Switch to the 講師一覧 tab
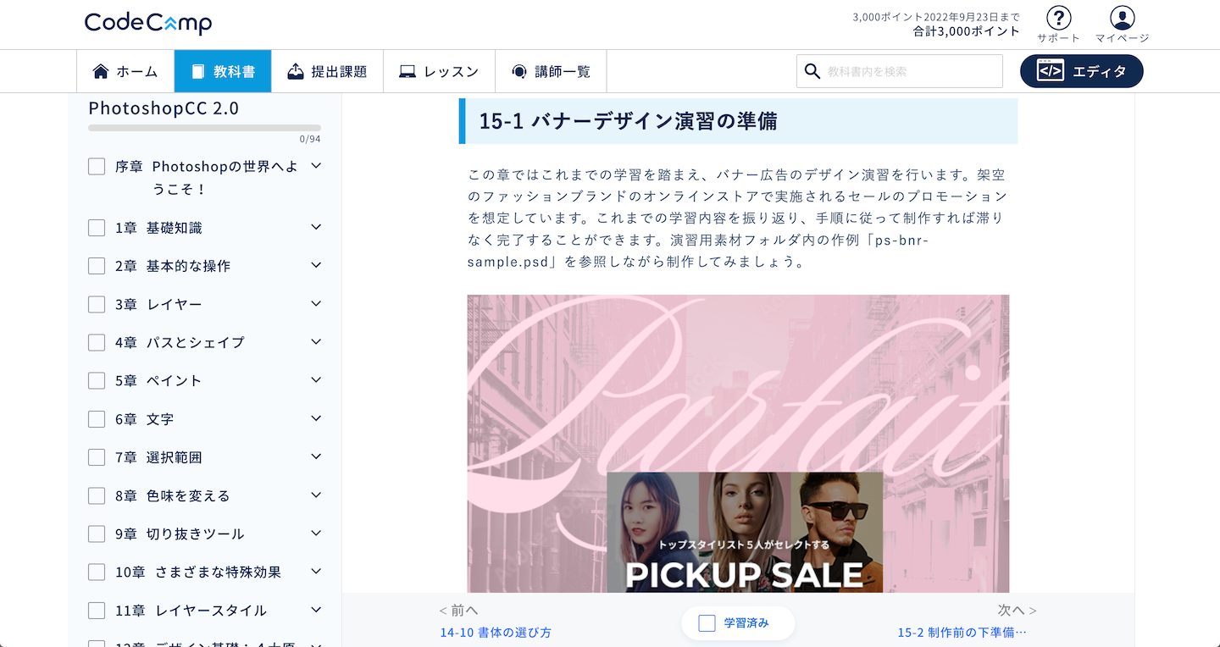The width and height of the screenshot is (1220, 647). pos(551,71)
